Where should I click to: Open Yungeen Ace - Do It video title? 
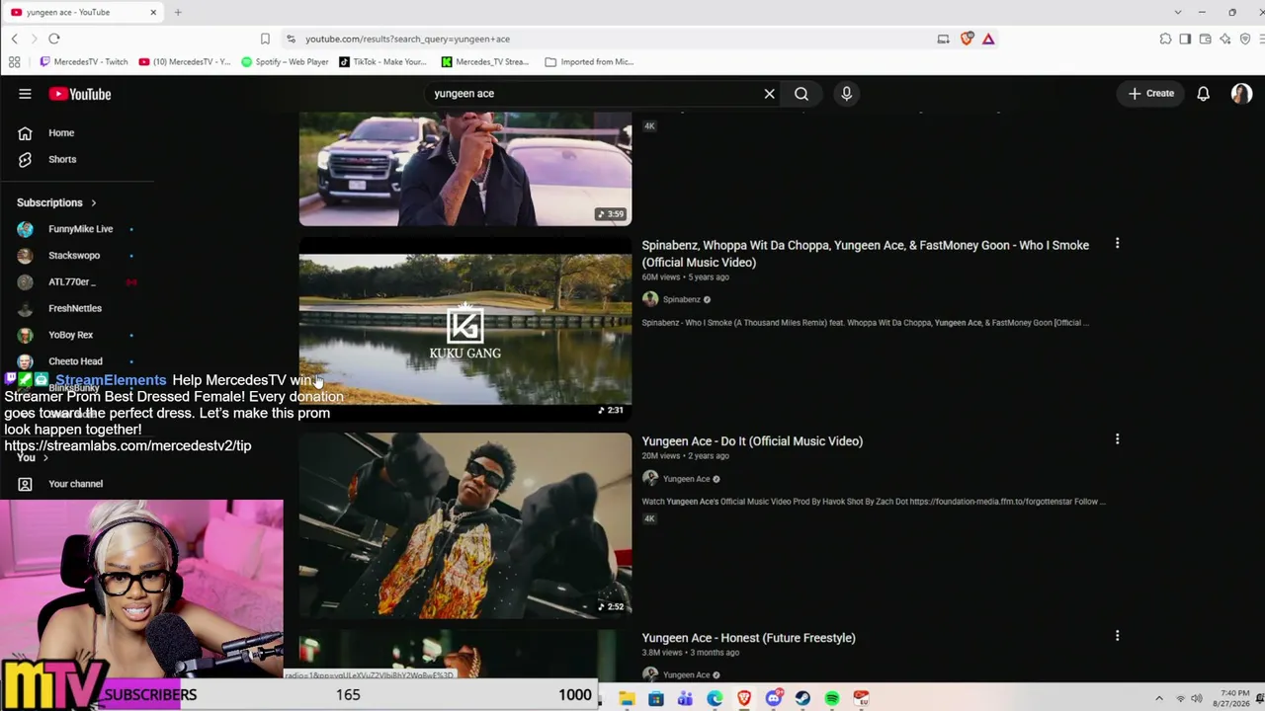coord(752,441)
